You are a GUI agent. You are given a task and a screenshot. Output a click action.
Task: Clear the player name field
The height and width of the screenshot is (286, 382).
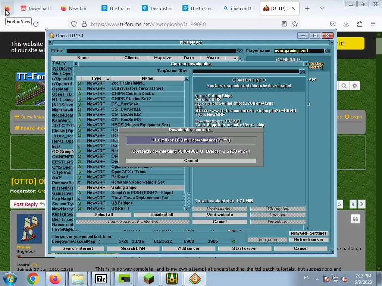click(327, 51)
